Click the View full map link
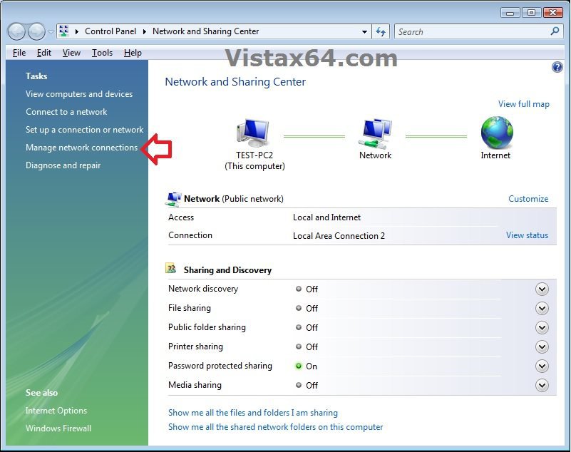 point(524,104)
